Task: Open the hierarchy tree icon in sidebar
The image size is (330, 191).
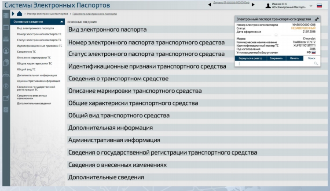Action: click(6, 74)
